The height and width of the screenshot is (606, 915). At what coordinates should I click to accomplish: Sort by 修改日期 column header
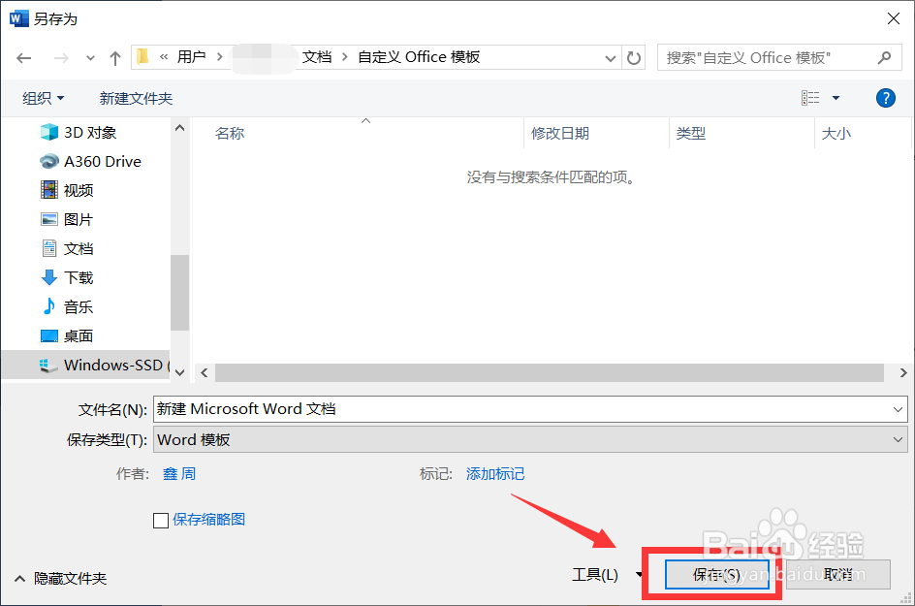560,134
